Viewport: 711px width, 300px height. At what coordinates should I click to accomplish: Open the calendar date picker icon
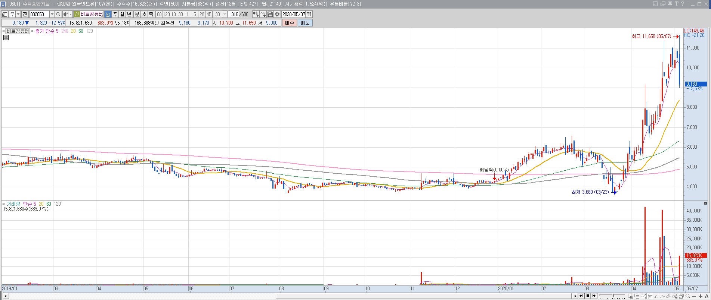click(x=309, y=14)
